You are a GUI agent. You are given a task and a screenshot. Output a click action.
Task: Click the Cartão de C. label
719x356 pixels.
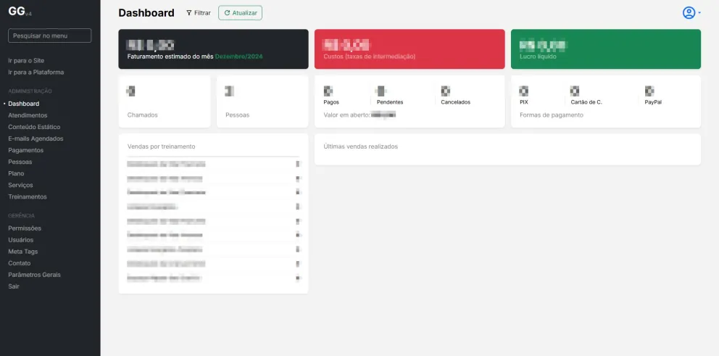586,102
